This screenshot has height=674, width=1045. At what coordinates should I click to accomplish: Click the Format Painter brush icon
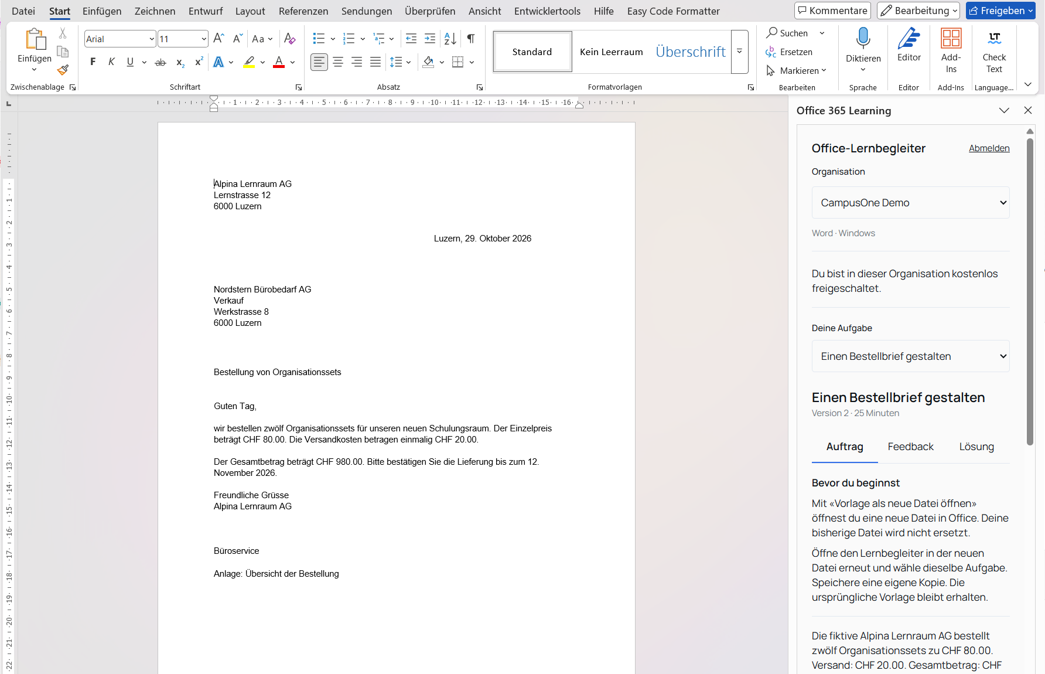(63, 70)
